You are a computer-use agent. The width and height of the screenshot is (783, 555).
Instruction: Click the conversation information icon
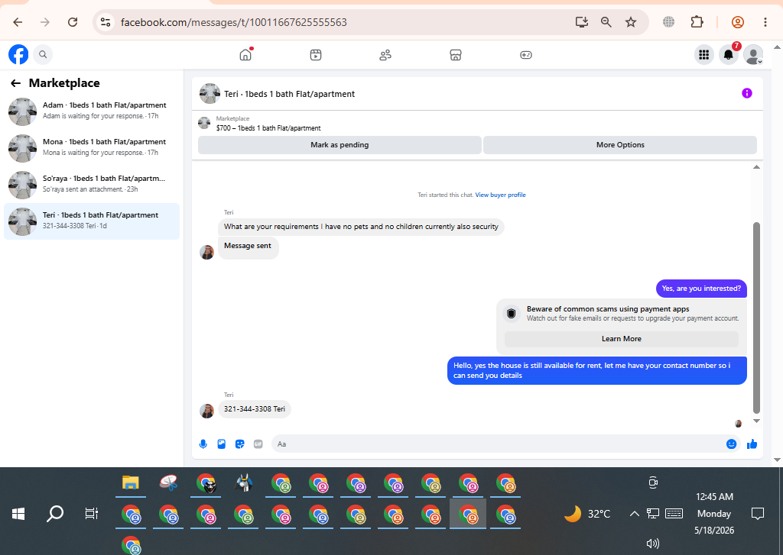pos(746,93)
